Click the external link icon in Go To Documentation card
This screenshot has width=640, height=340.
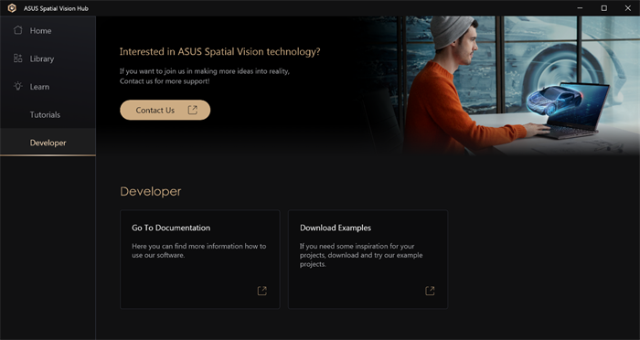262,291
